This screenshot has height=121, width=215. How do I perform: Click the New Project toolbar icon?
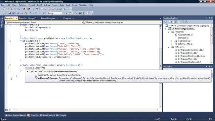coord(4,13)
